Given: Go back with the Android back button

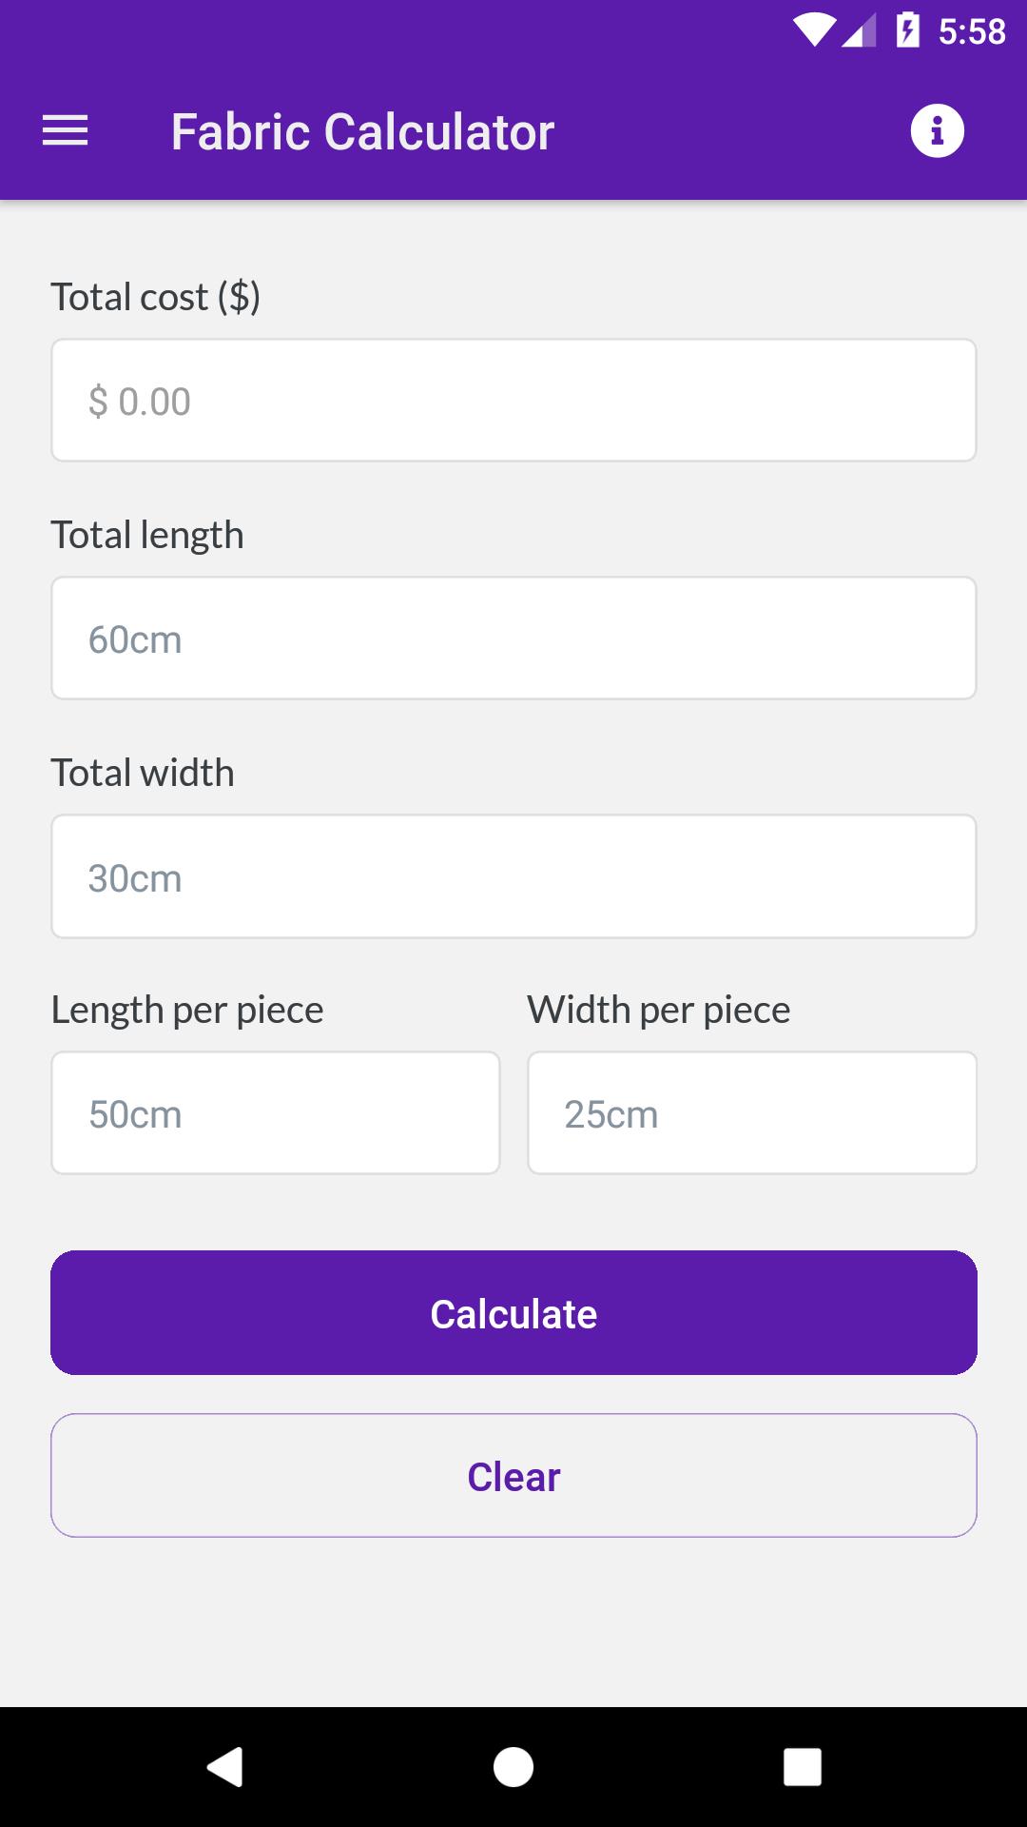Looking at the screenshot, I should [225, 1767].
